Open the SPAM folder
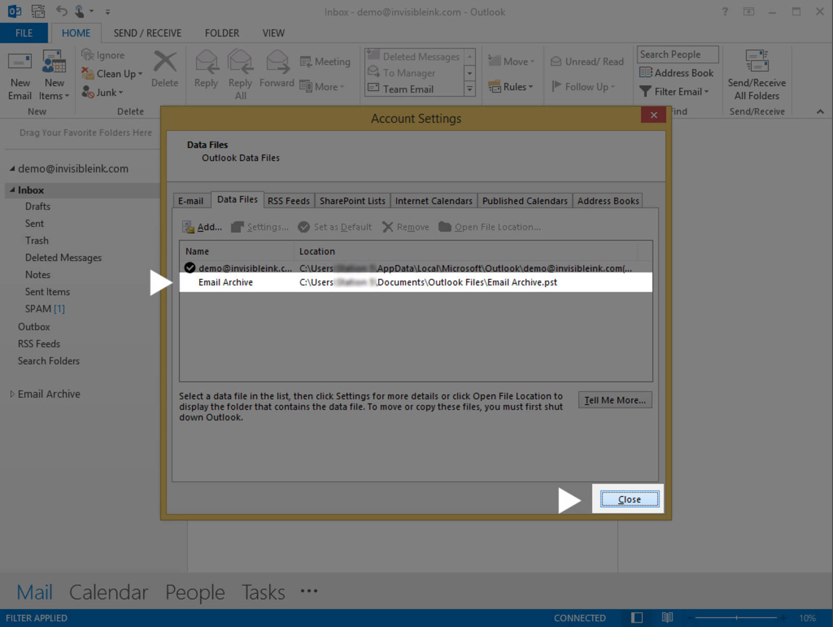This screenshot has width=833, height=627. point(45,309)
